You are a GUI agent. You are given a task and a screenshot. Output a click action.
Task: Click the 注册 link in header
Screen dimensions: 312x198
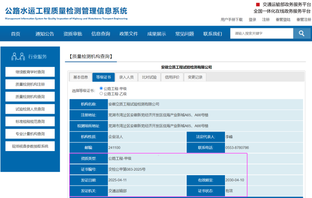click(266, 20)
